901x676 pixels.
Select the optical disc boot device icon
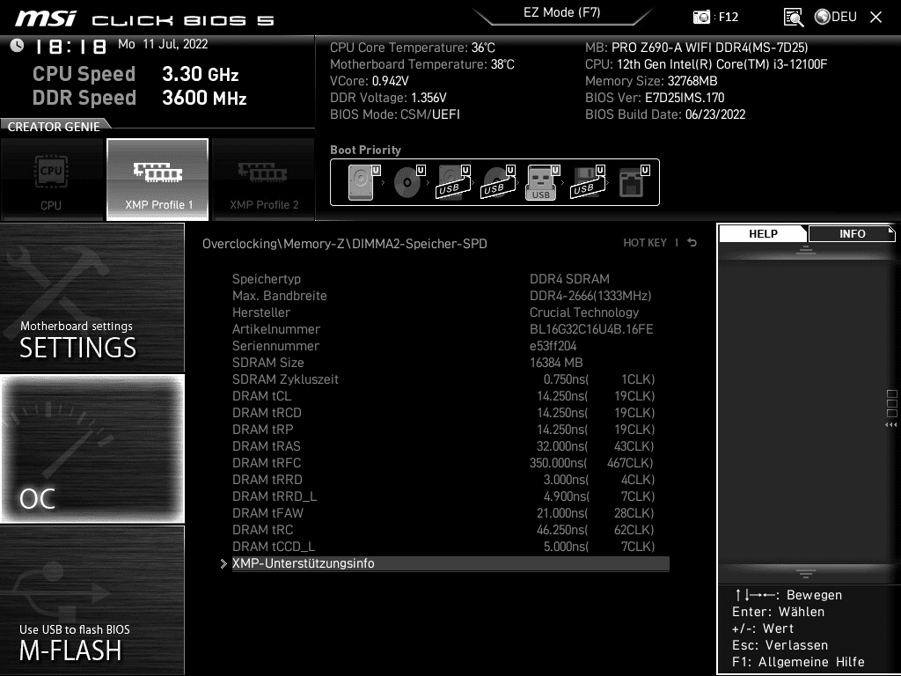pyautogui.click(x=408, y=182)
